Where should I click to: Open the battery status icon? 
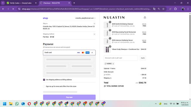[x=178, y=104]
